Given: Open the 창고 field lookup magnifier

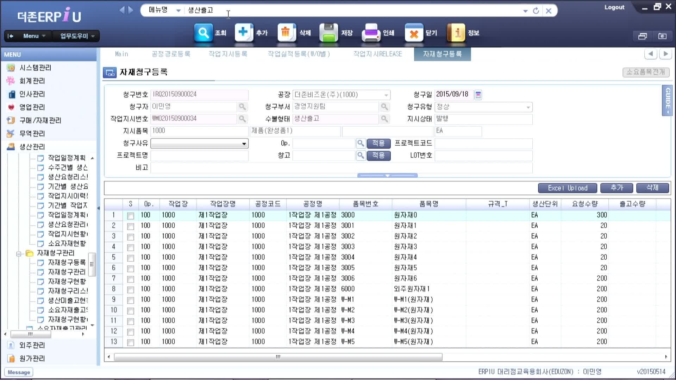Looking at the screenshot, I should coord(361,155).
